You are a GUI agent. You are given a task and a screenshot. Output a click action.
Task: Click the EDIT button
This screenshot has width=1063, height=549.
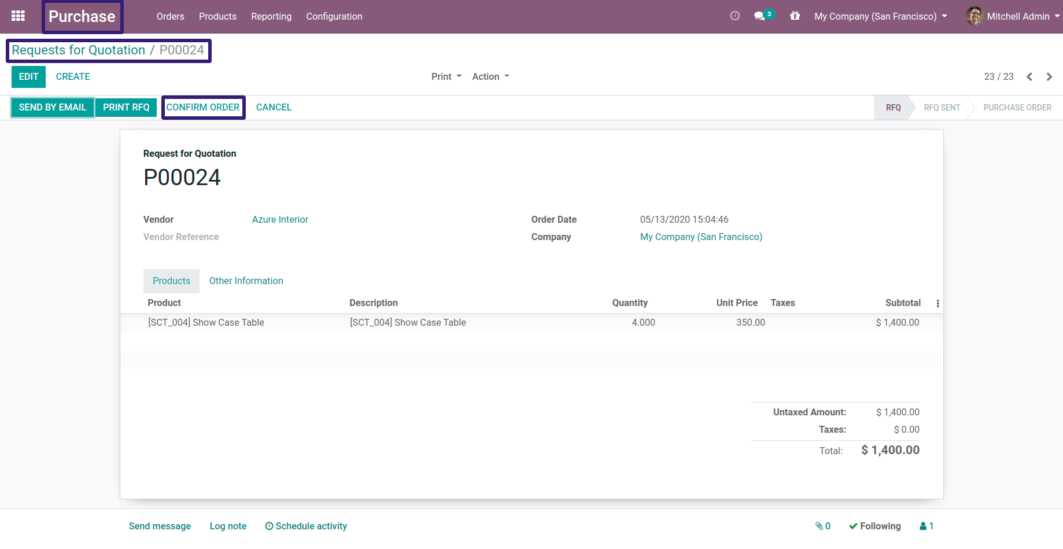28,76
